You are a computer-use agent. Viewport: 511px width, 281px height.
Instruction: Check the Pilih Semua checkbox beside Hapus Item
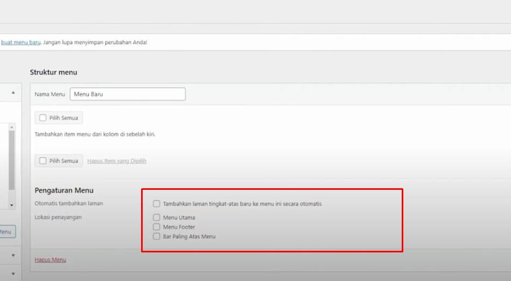click(43, 161)
